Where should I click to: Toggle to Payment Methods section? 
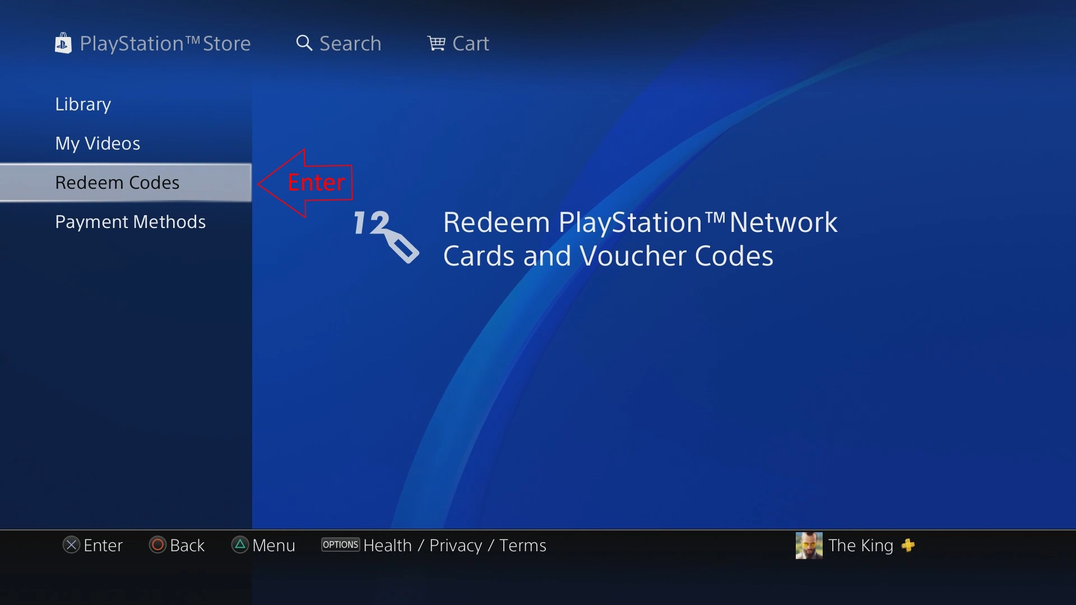pos(130,221)
